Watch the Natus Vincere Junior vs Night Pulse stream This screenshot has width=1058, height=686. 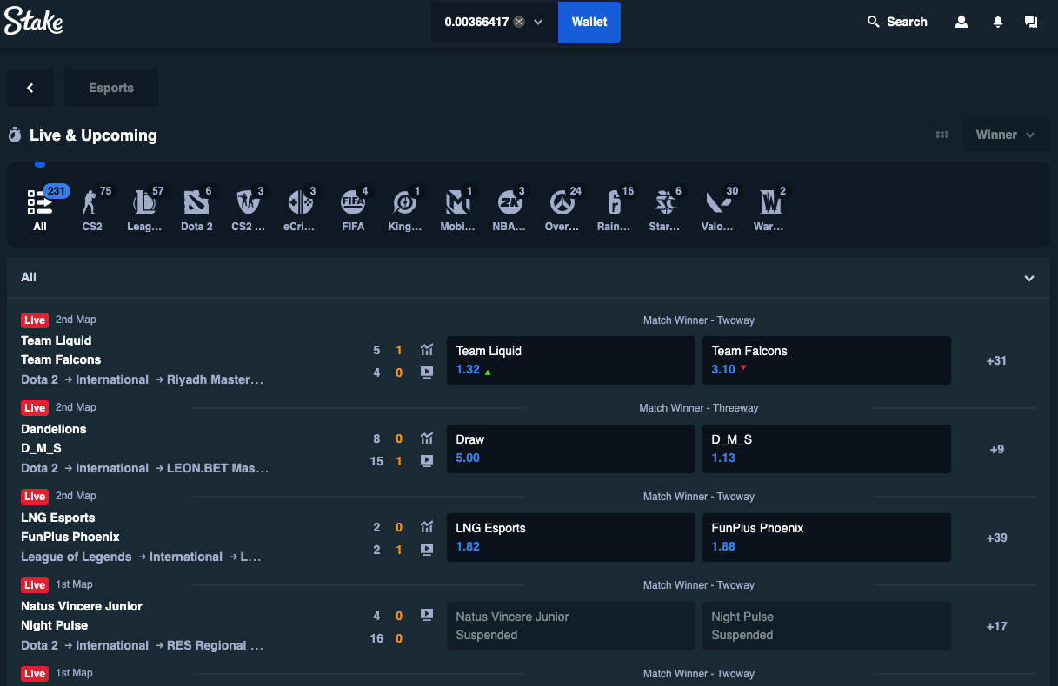point(426,615)
